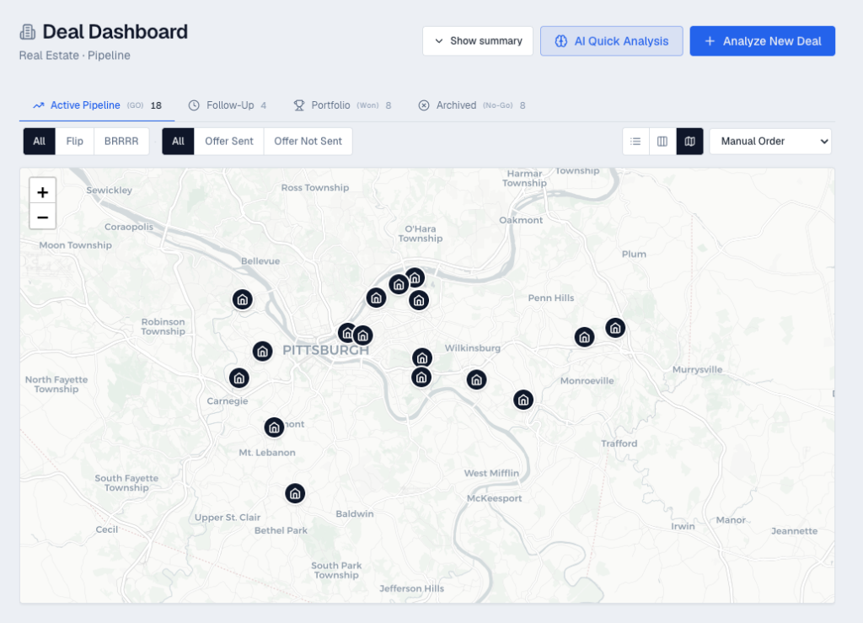Click property marker near Mt. Lebanon
This screenshot has width=863, height=623.
[274, 427]
